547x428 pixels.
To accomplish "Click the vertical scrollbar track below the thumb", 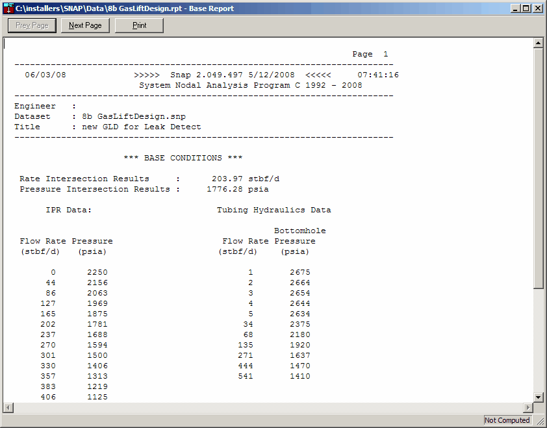I will point(539,338).
